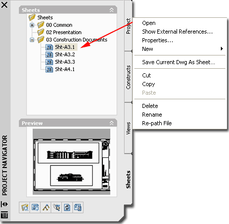Switch to the Constructs tab
This screenshot has height=224, width=229.
point(128,77)
